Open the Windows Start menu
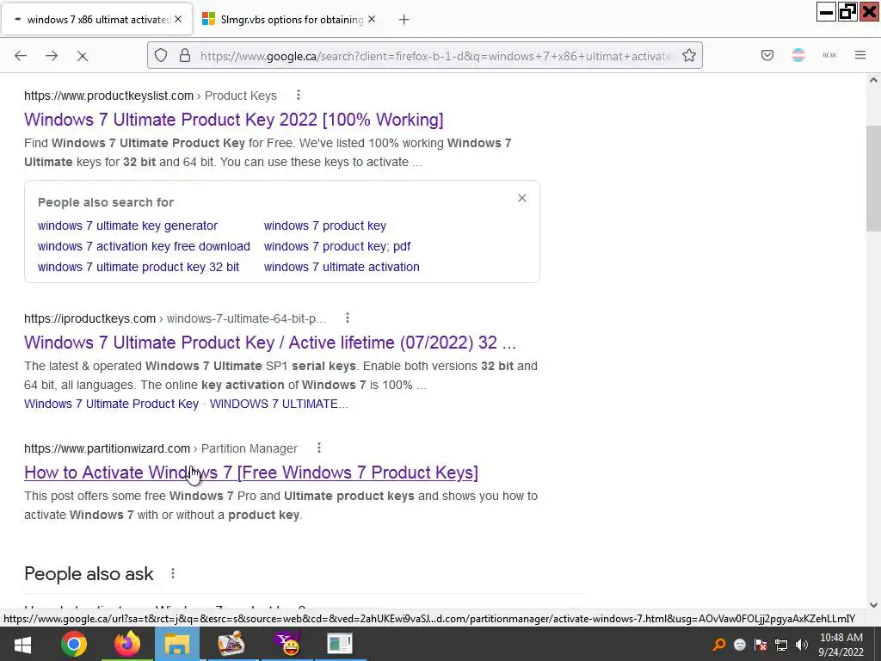The height and width of the screenshot is (661, 881). (x=22, y=644)
